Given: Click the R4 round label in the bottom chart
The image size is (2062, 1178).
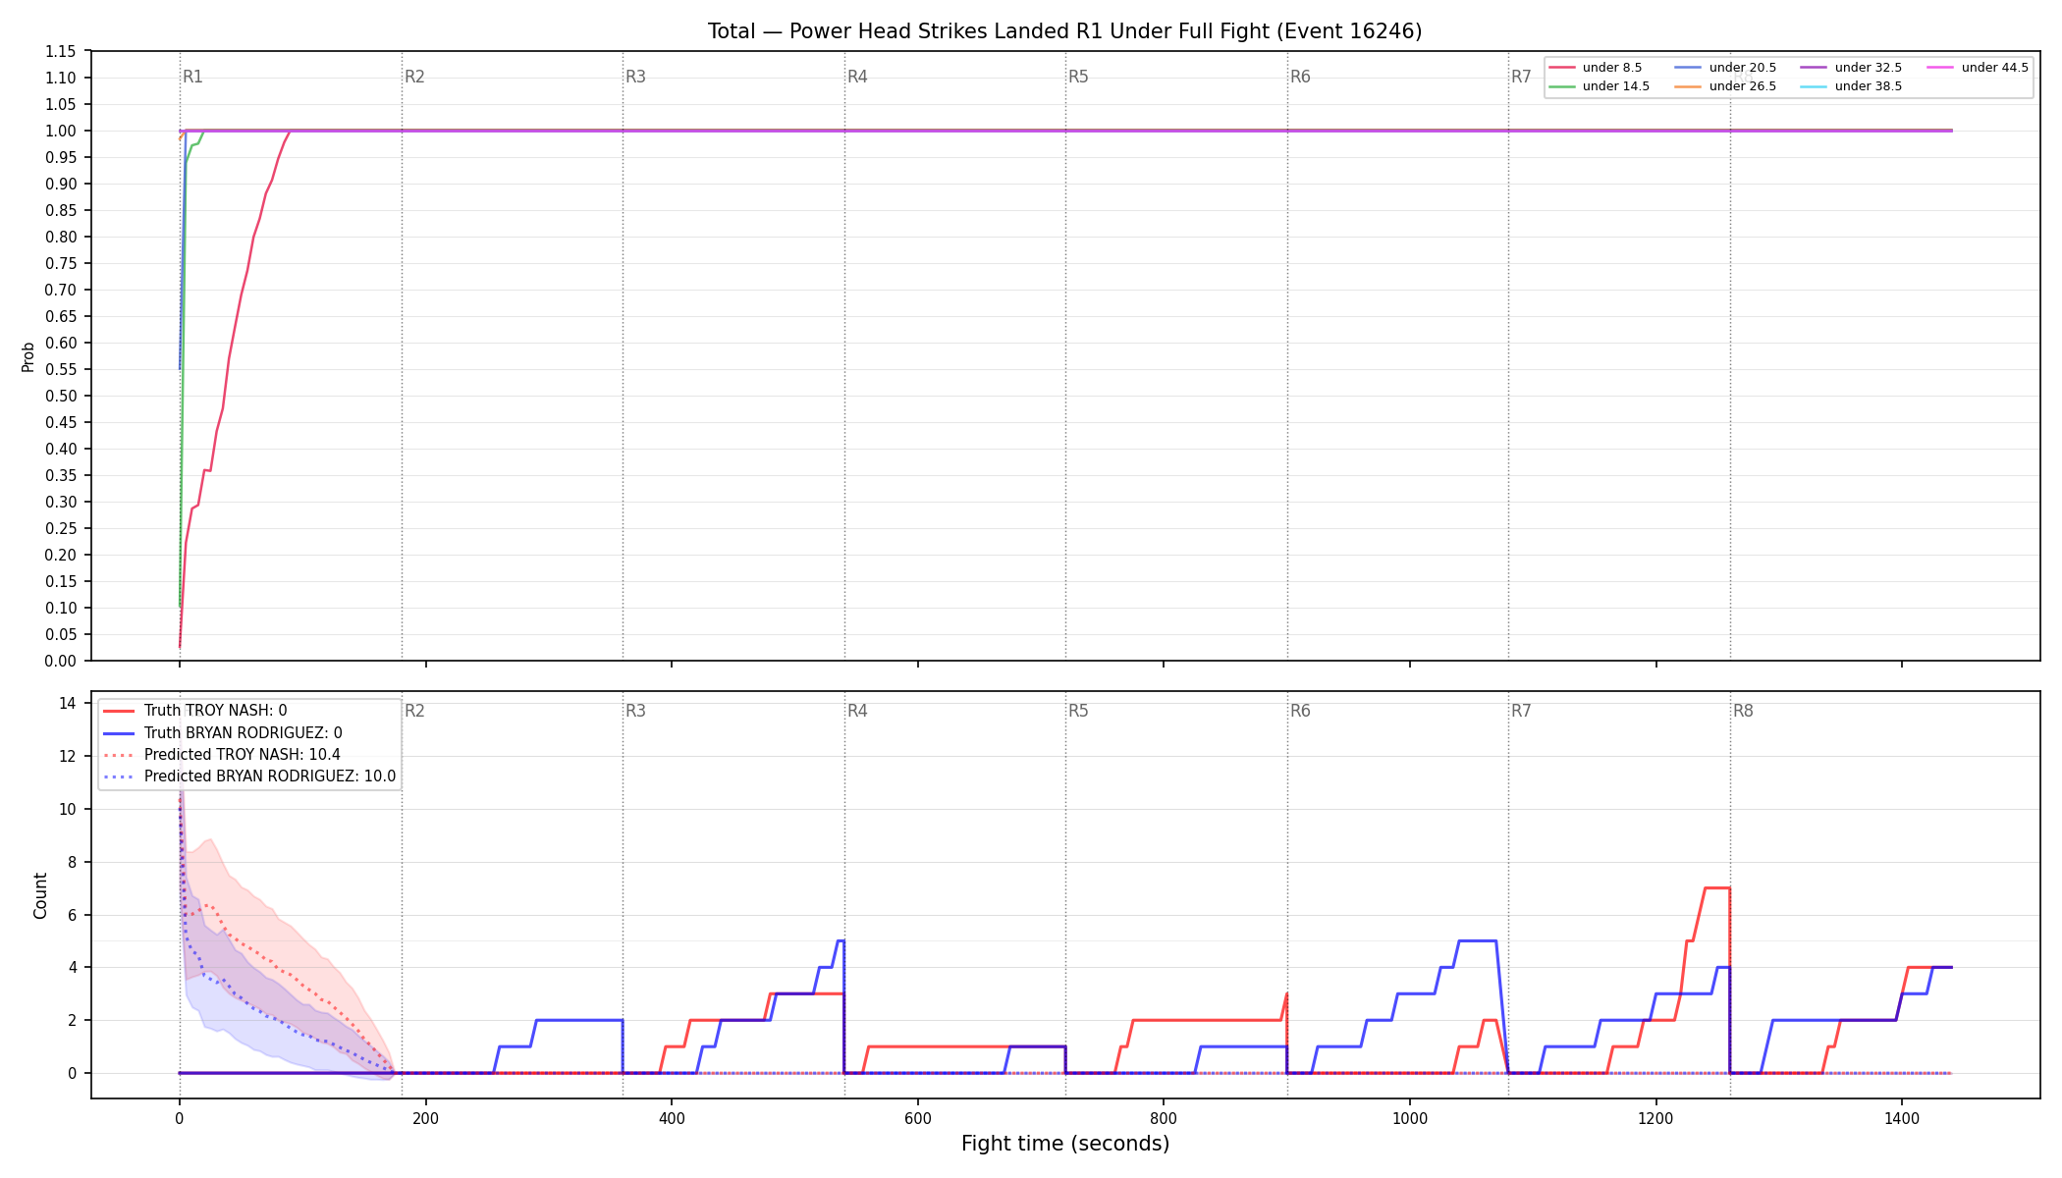Looking at the screenshot, I should tap(857, 711).
